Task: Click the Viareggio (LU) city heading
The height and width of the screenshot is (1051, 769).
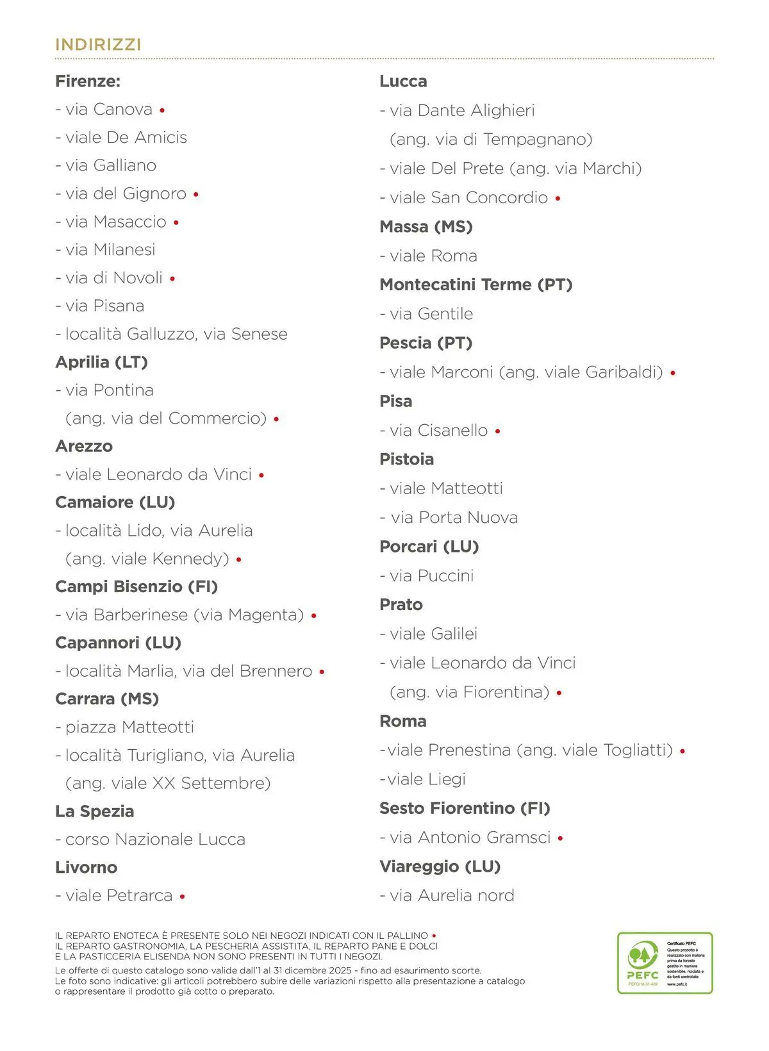Action: 440,866
